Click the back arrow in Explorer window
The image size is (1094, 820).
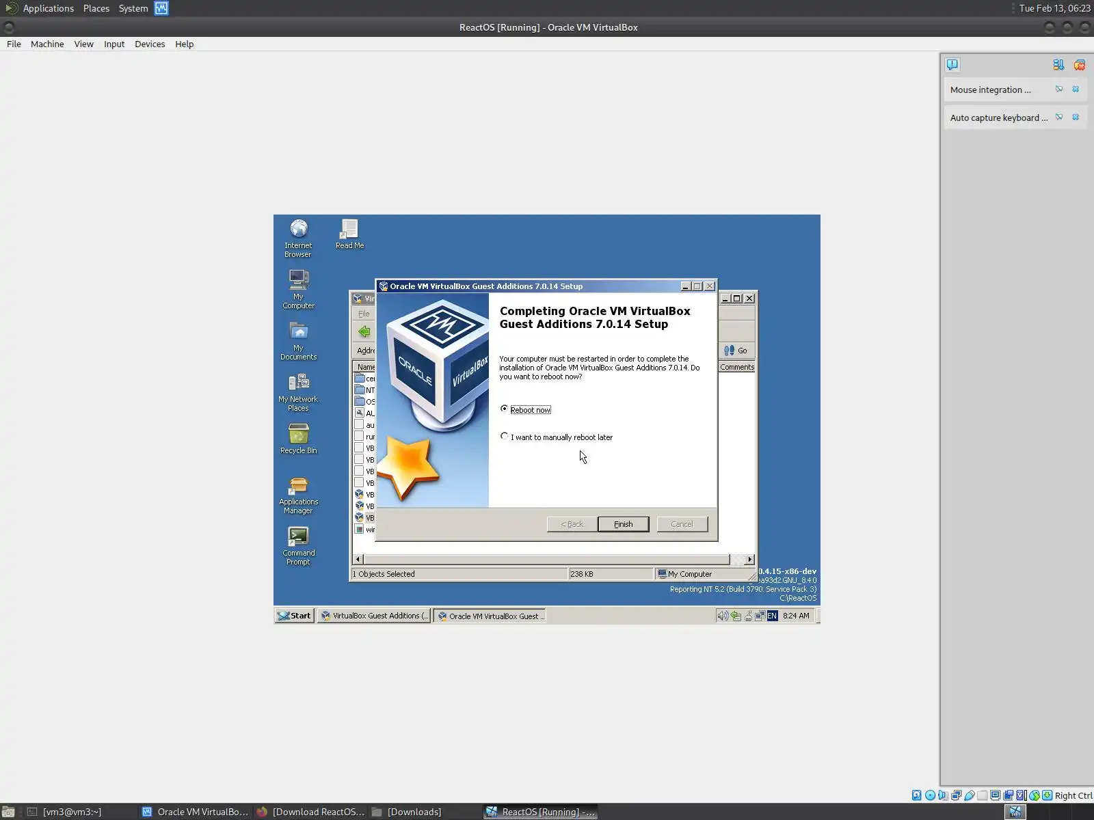[x=364, y=332]
